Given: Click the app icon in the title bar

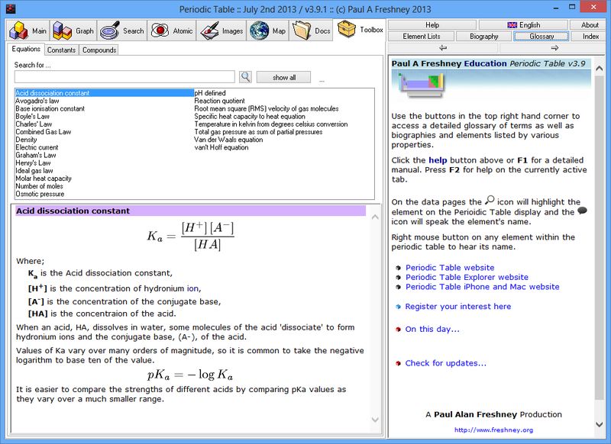Looking at the screenshot, I should tap(11, 8).
